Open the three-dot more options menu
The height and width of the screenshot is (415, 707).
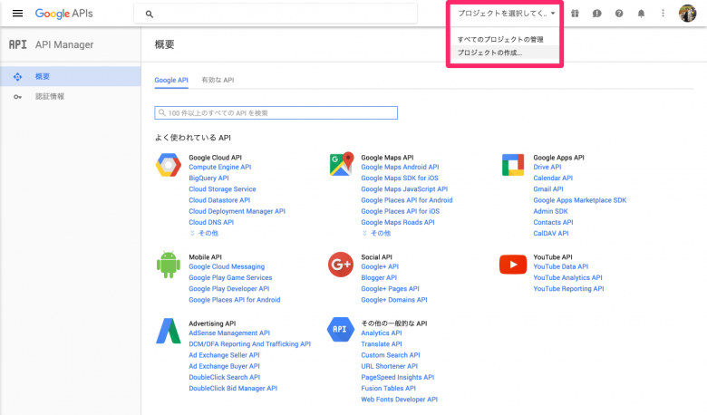tap(663, 14)
